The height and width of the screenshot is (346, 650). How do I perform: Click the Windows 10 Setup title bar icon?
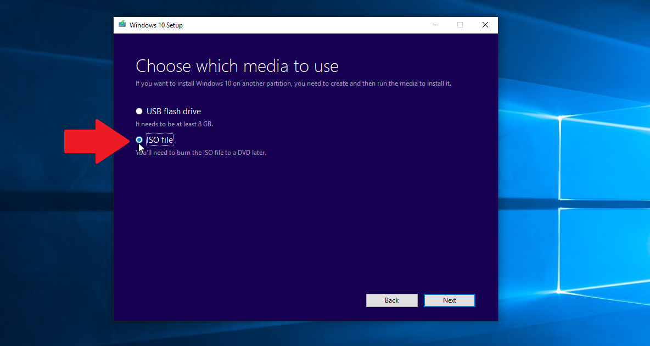(x=122, y=25)
